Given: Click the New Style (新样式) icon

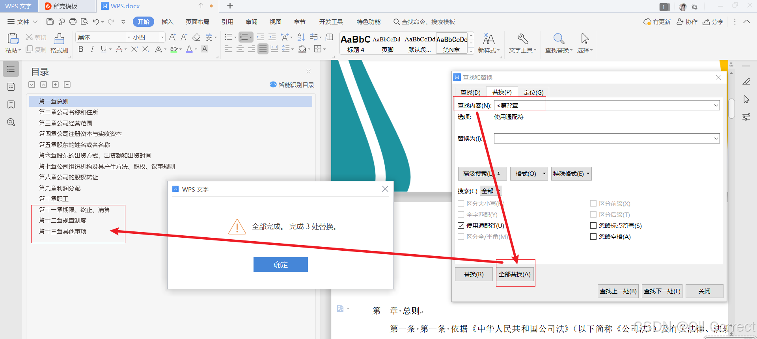Looking at the screenshot, I should 489,39.
